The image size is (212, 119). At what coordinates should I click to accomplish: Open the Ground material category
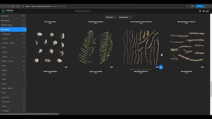13,52
